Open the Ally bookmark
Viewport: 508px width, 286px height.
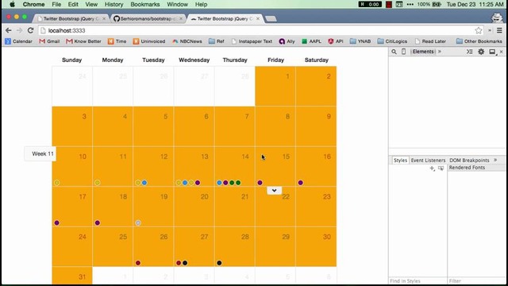pyautogui.click(x=287, y=41)
